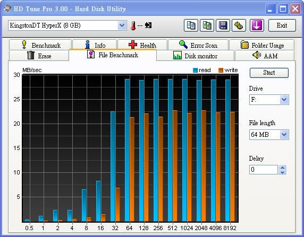Maximize the HD Tune Pro window
304x237 pixels.
(x=283, y=9)
